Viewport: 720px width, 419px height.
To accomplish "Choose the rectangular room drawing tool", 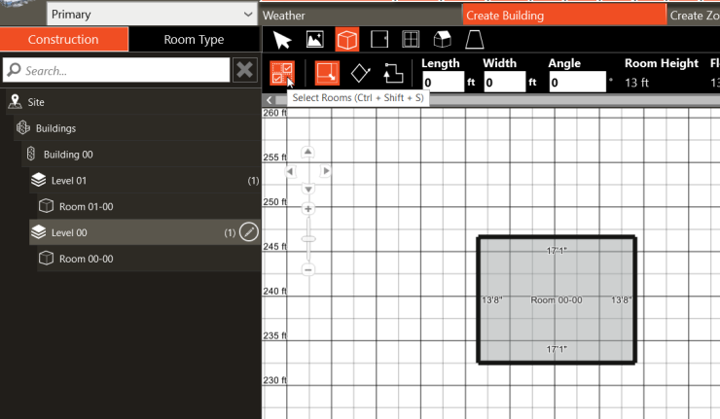I will pyautogui.click(x=327, y=74).
